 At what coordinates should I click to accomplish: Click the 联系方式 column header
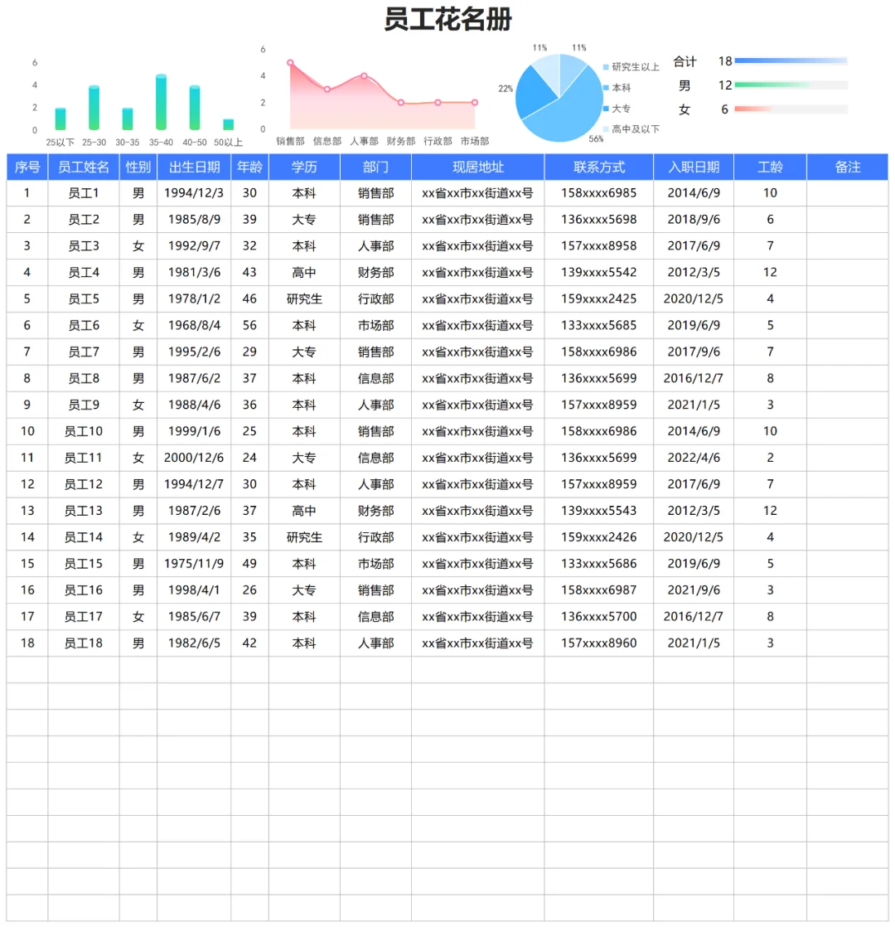[x=599, y=167]
